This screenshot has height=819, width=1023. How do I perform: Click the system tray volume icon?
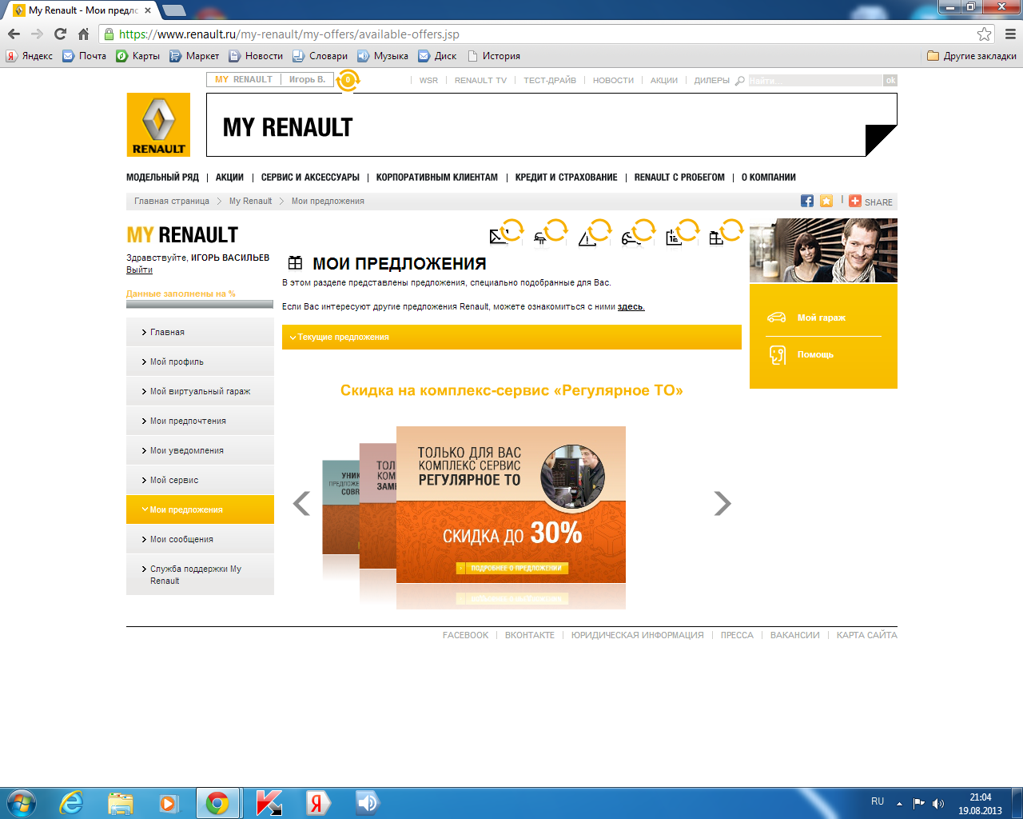point(938,803)
